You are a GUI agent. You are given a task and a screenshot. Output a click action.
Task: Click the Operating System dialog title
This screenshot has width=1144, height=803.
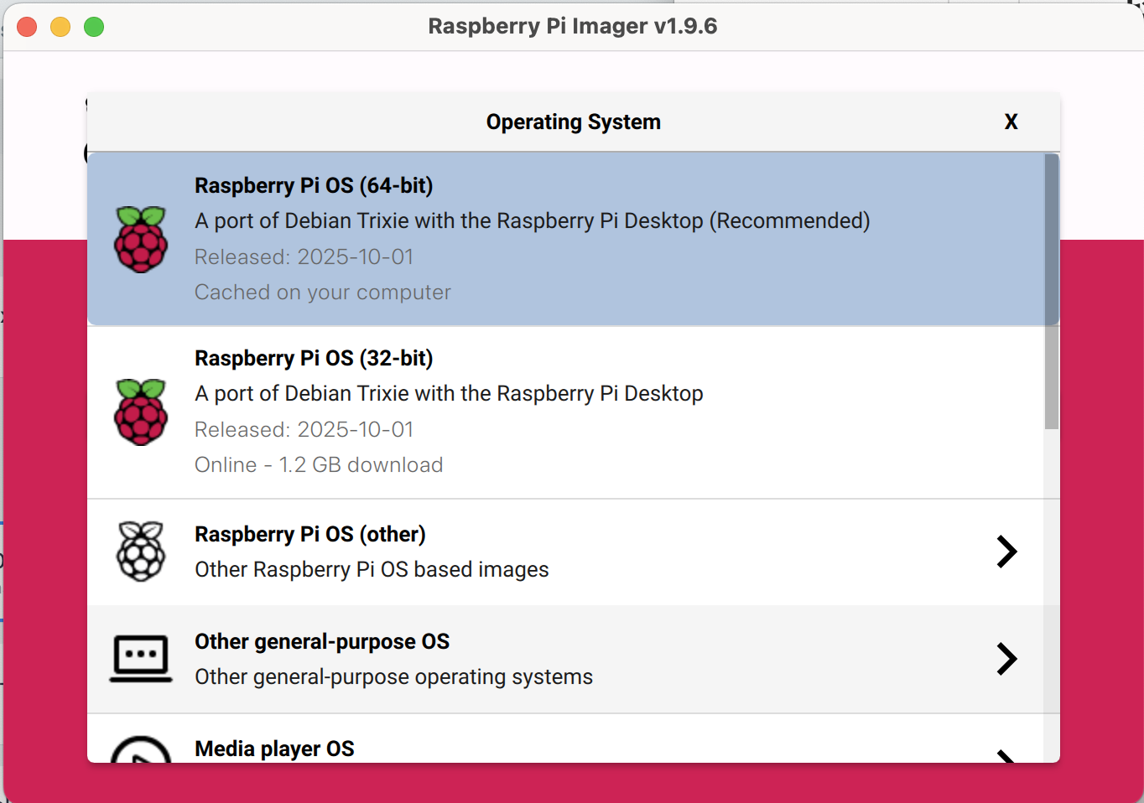pyautogui.click(x=573, y=122)
